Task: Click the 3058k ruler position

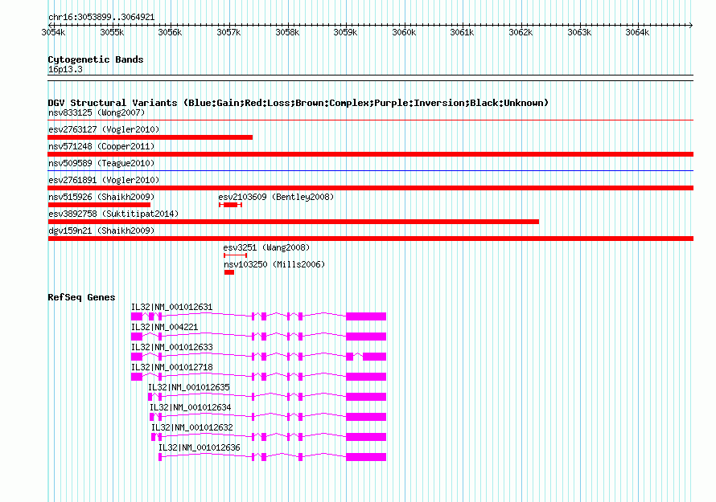Action: click(x=287, y=32)
